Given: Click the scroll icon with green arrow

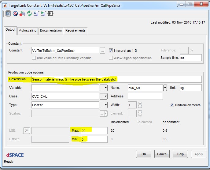Looking at the screenshot, I should click(43, 13).
